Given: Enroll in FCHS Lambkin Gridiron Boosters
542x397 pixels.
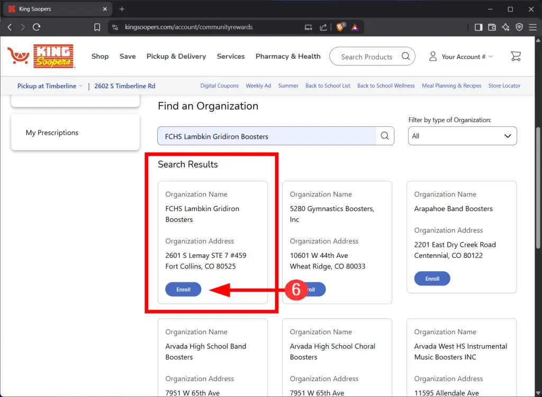Looking at the screenshot, I should pyautogui.click(x=183, y=289).
